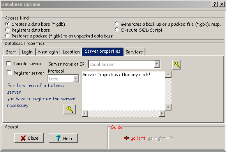Expand the Protocol dropdown arrow
Viewport: 226px width, 153px height.
(76, 79)
